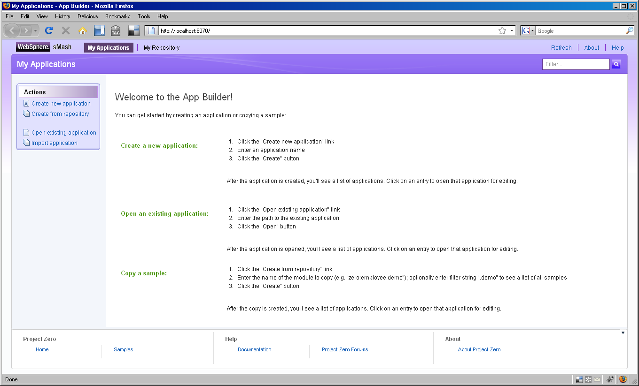Screen dimensions: 639x386
Task: Open the Samples footer link
Action: (124, 350)
